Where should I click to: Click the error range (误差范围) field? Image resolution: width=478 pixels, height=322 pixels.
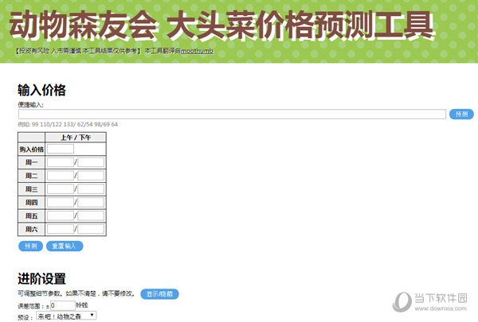point(62,305)
